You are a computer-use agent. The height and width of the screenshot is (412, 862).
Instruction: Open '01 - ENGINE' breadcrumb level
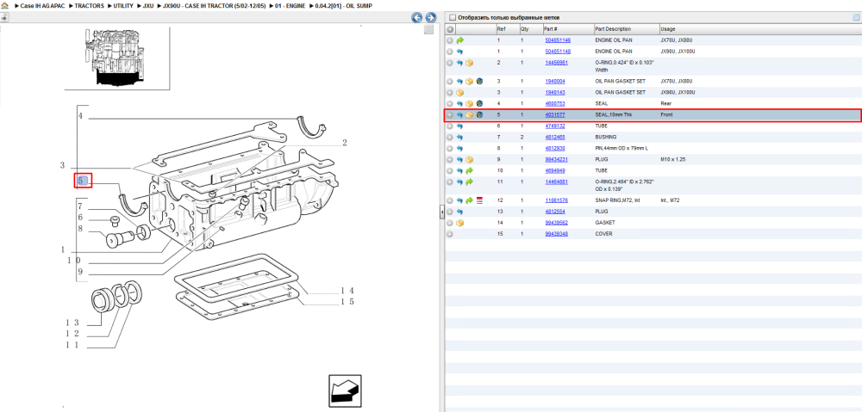tap(290, 5)
